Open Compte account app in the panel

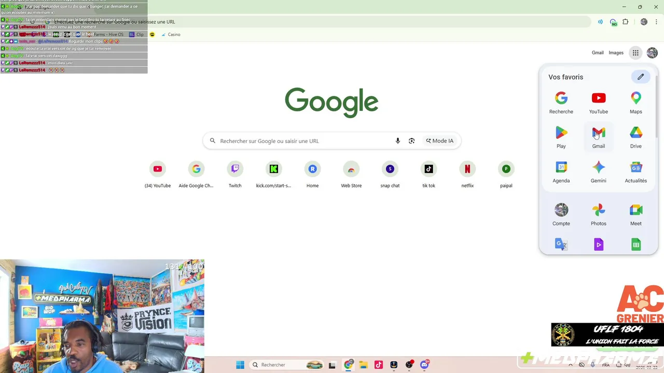(x=561, y=215)
